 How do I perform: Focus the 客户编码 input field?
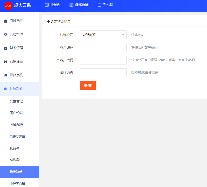(103, 47)
